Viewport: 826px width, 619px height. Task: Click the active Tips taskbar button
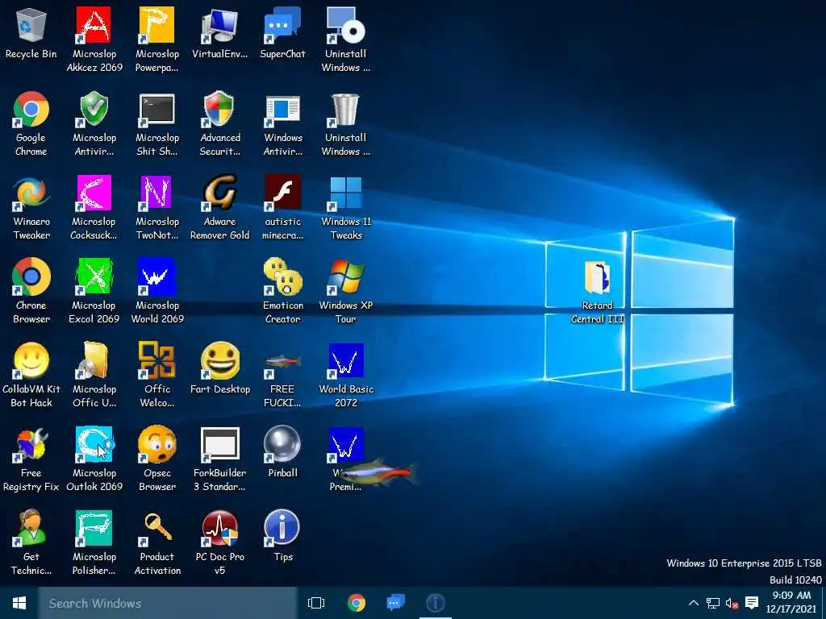pyautogui.click(x=435, y=603)
